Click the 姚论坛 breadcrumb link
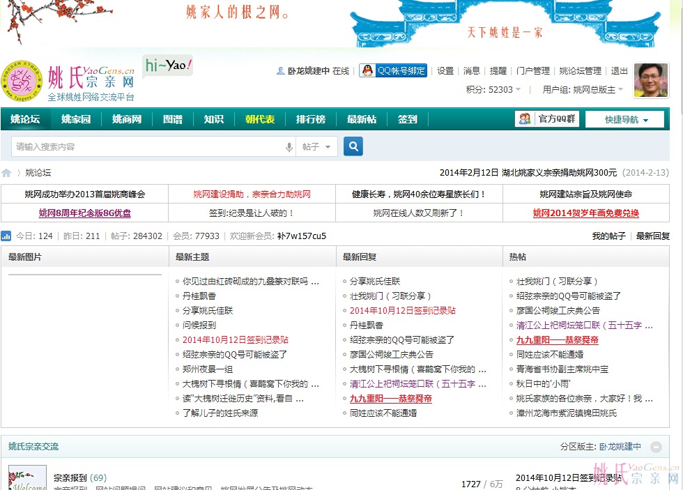The image size is (683, 490). point(38,173)
